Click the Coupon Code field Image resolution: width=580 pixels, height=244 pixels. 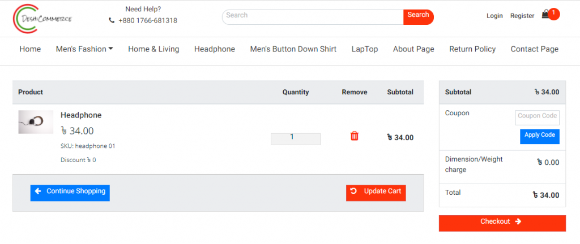click(537, 117)
